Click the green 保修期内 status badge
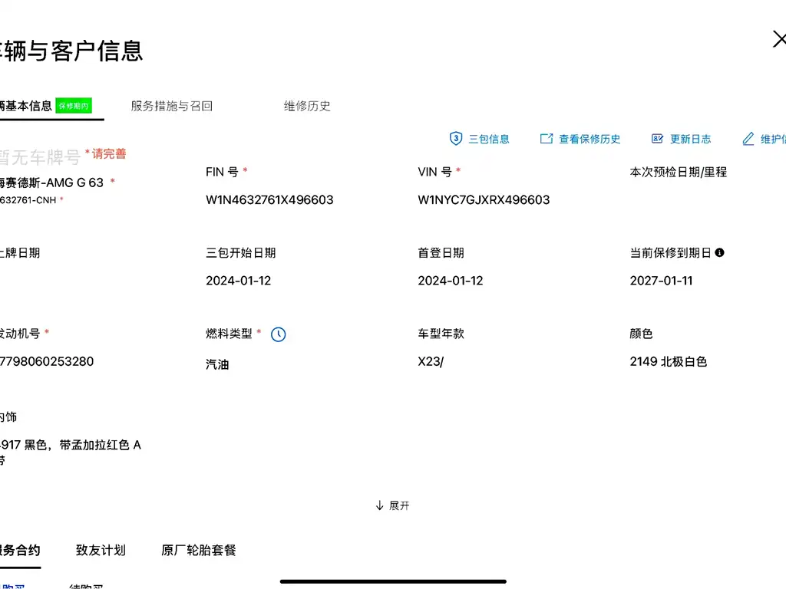 (74, 106)
